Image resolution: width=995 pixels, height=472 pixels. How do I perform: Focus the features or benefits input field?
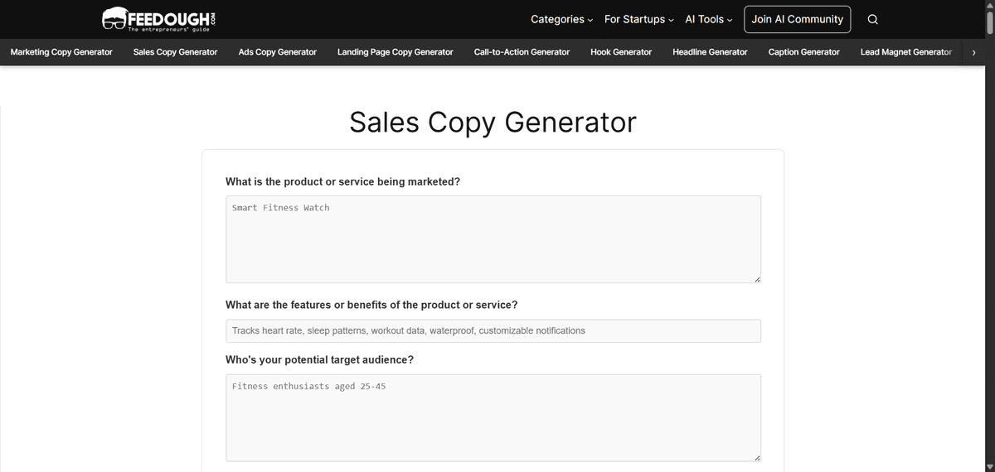(x=493, y=330)
